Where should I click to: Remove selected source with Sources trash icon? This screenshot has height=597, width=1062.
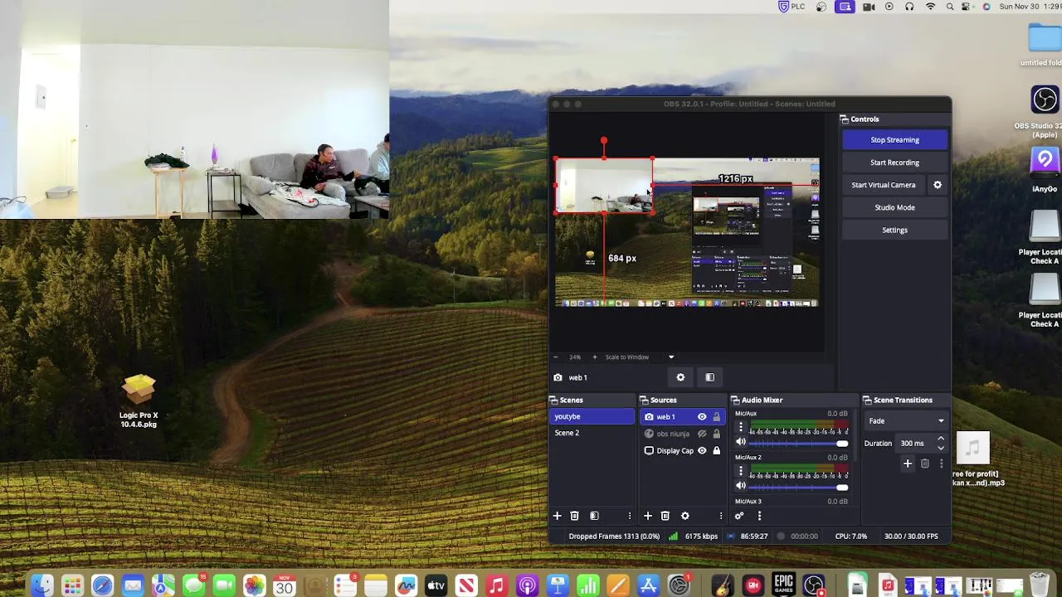click(x=665, y=516)
